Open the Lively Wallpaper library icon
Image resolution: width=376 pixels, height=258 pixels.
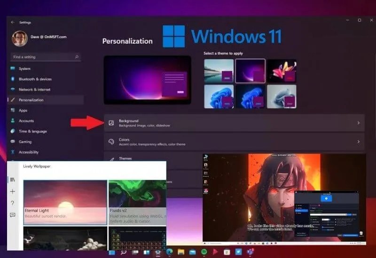tap(13, 180)
